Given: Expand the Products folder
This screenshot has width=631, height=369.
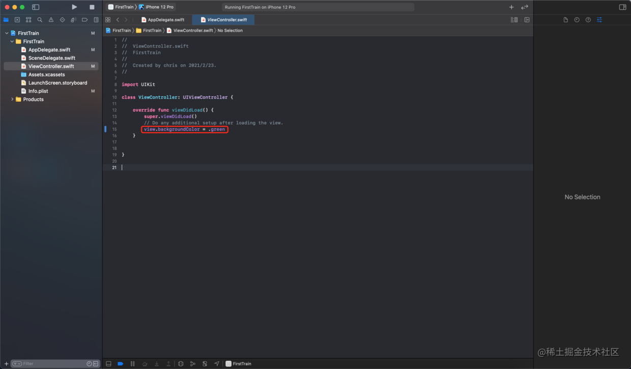Looking at the screenshot, I should coord(12,99).
